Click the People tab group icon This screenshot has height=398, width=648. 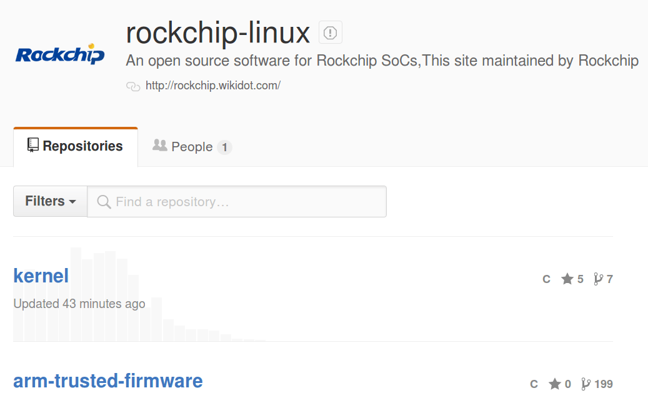(x=160, y=145)
